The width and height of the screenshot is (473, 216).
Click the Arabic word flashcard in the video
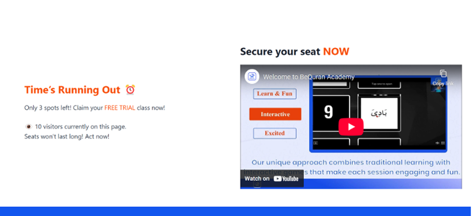tap(379, 113)
